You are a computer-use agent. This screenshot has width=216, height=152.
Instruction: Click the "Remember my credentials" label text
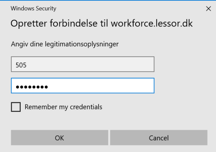63,107
